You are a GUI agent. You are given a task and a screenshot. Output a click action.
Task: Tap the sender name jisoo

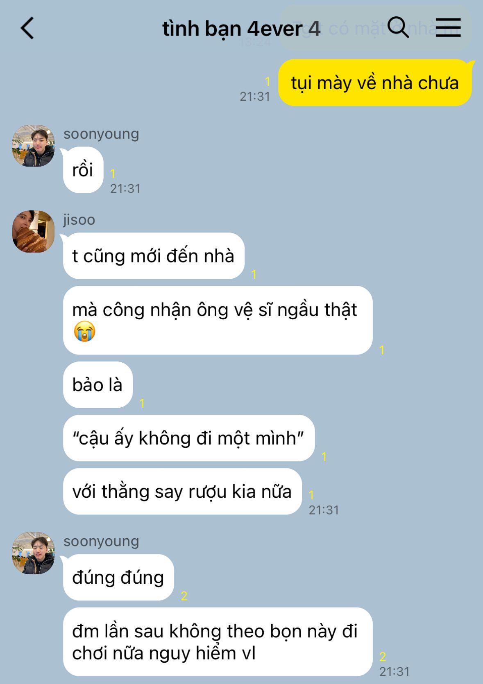coord(79,220)
